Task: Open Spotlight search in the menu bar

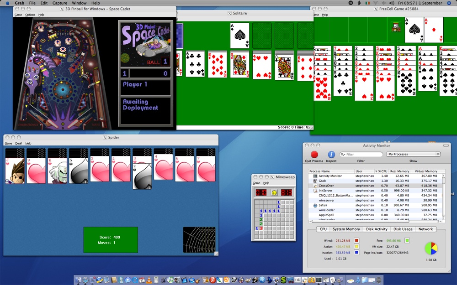Action: click(x=449, y=3)
